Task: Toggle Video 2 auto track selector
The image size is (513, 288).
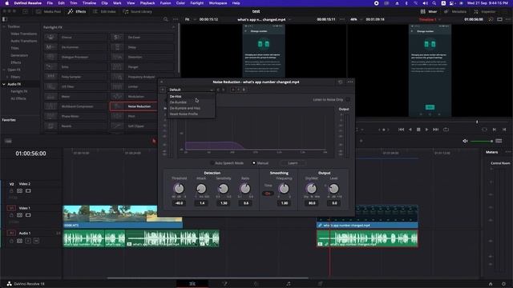Action: [x=19, y=190]
